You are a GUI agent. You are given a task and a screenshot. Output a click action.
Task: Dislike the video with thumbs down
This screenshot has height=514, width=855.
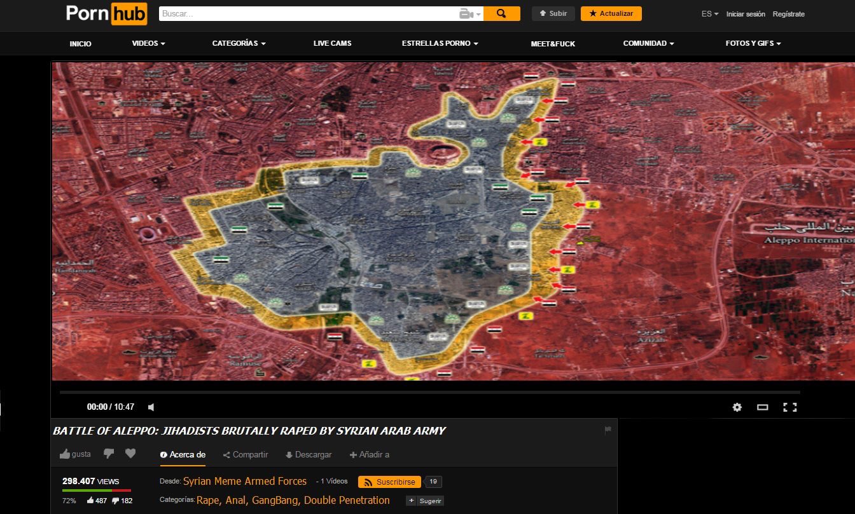coord(109,454)
